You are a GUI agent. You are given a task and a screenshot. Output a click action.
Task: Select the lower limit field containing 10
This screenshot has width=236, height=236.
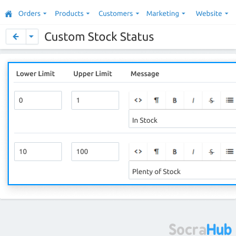(38, 152)
